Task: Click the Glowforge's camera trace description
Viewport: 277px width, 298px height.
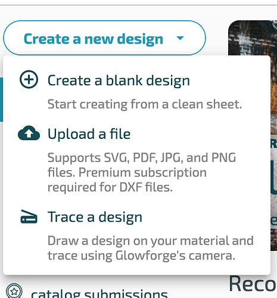Action: (x=151, y=248)
